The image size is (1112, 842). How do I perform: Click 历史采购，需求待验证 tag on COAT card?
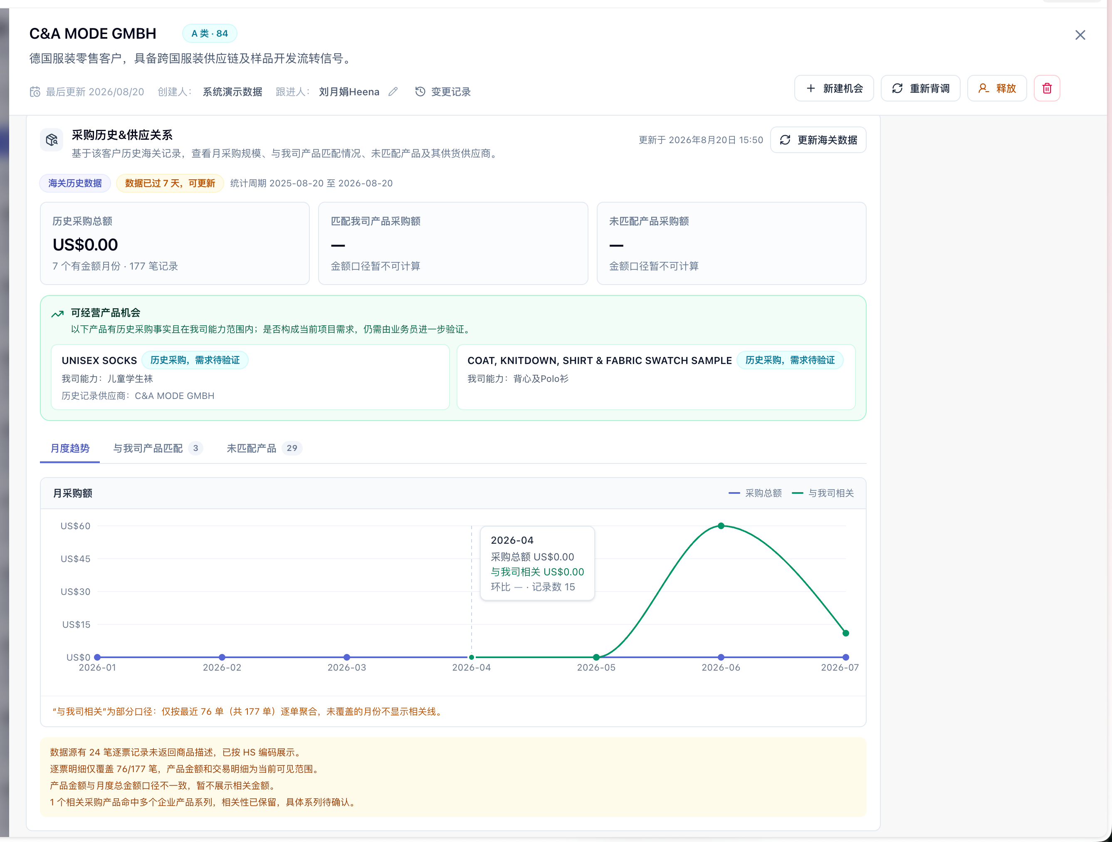790,360
